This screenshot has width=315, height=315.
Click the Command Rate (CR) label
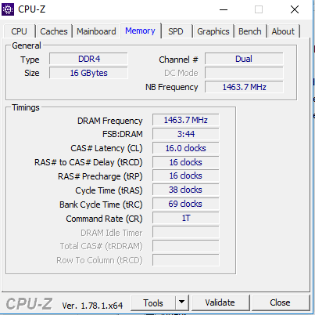(104, 219)
